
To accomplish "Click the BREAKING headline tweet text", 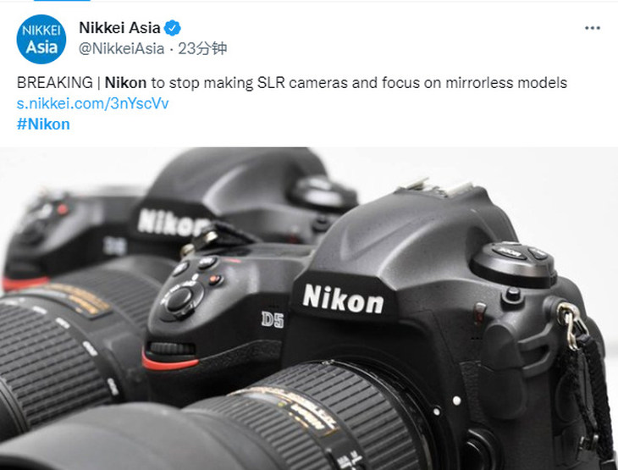I will tap(292, 83).
